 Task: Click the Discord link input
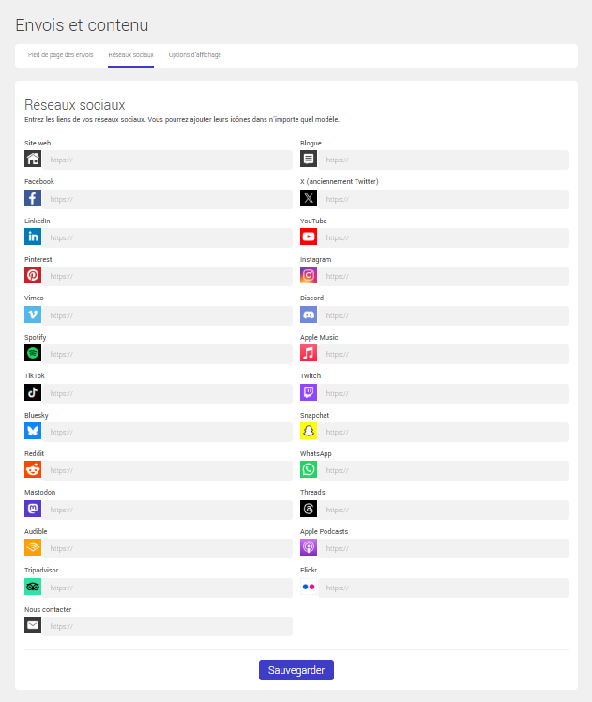pyautogui.click(x=443, y=315)
